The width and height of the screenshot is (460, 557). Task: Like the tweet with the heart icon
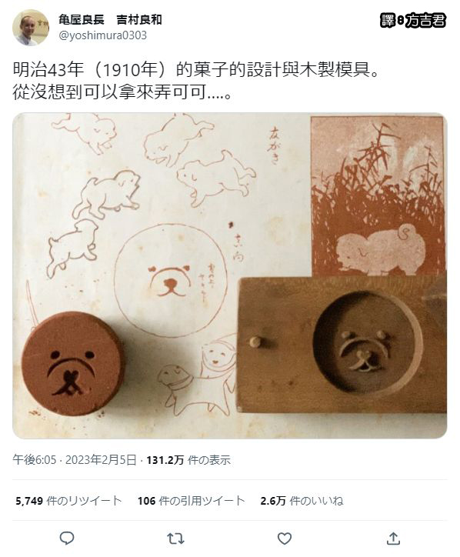(x=284, y=539)
